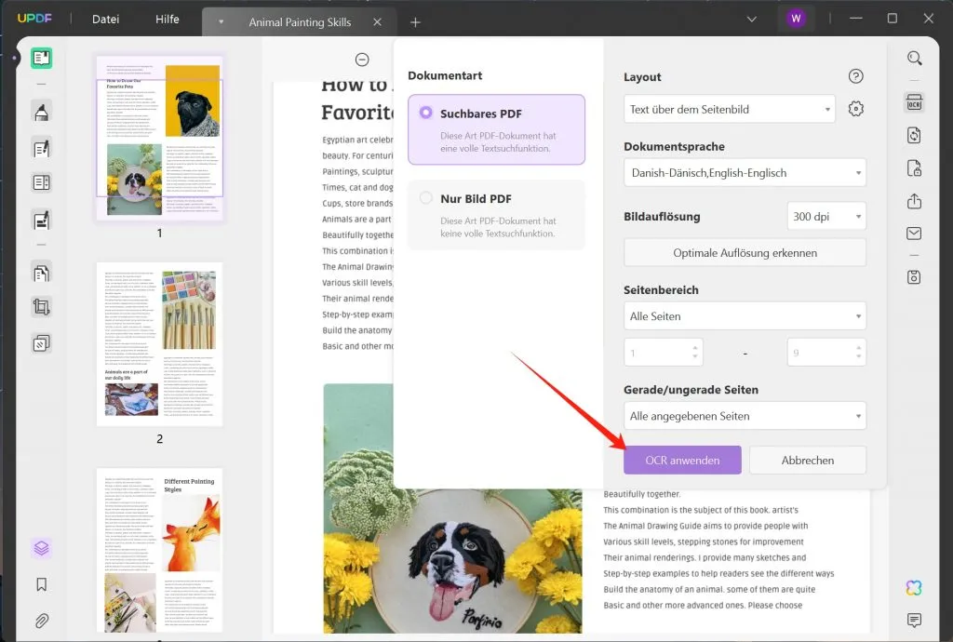
Task: Open the Bookmarks panel
Action: pyautogui.click(x=41, y=584)
